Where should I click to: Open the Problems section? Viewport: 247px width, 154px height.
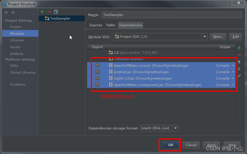tap(18, 84)
